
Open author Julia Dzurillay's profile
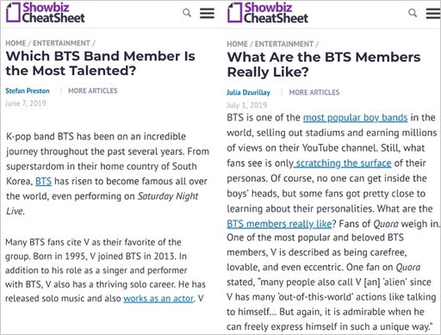[248, 93]
